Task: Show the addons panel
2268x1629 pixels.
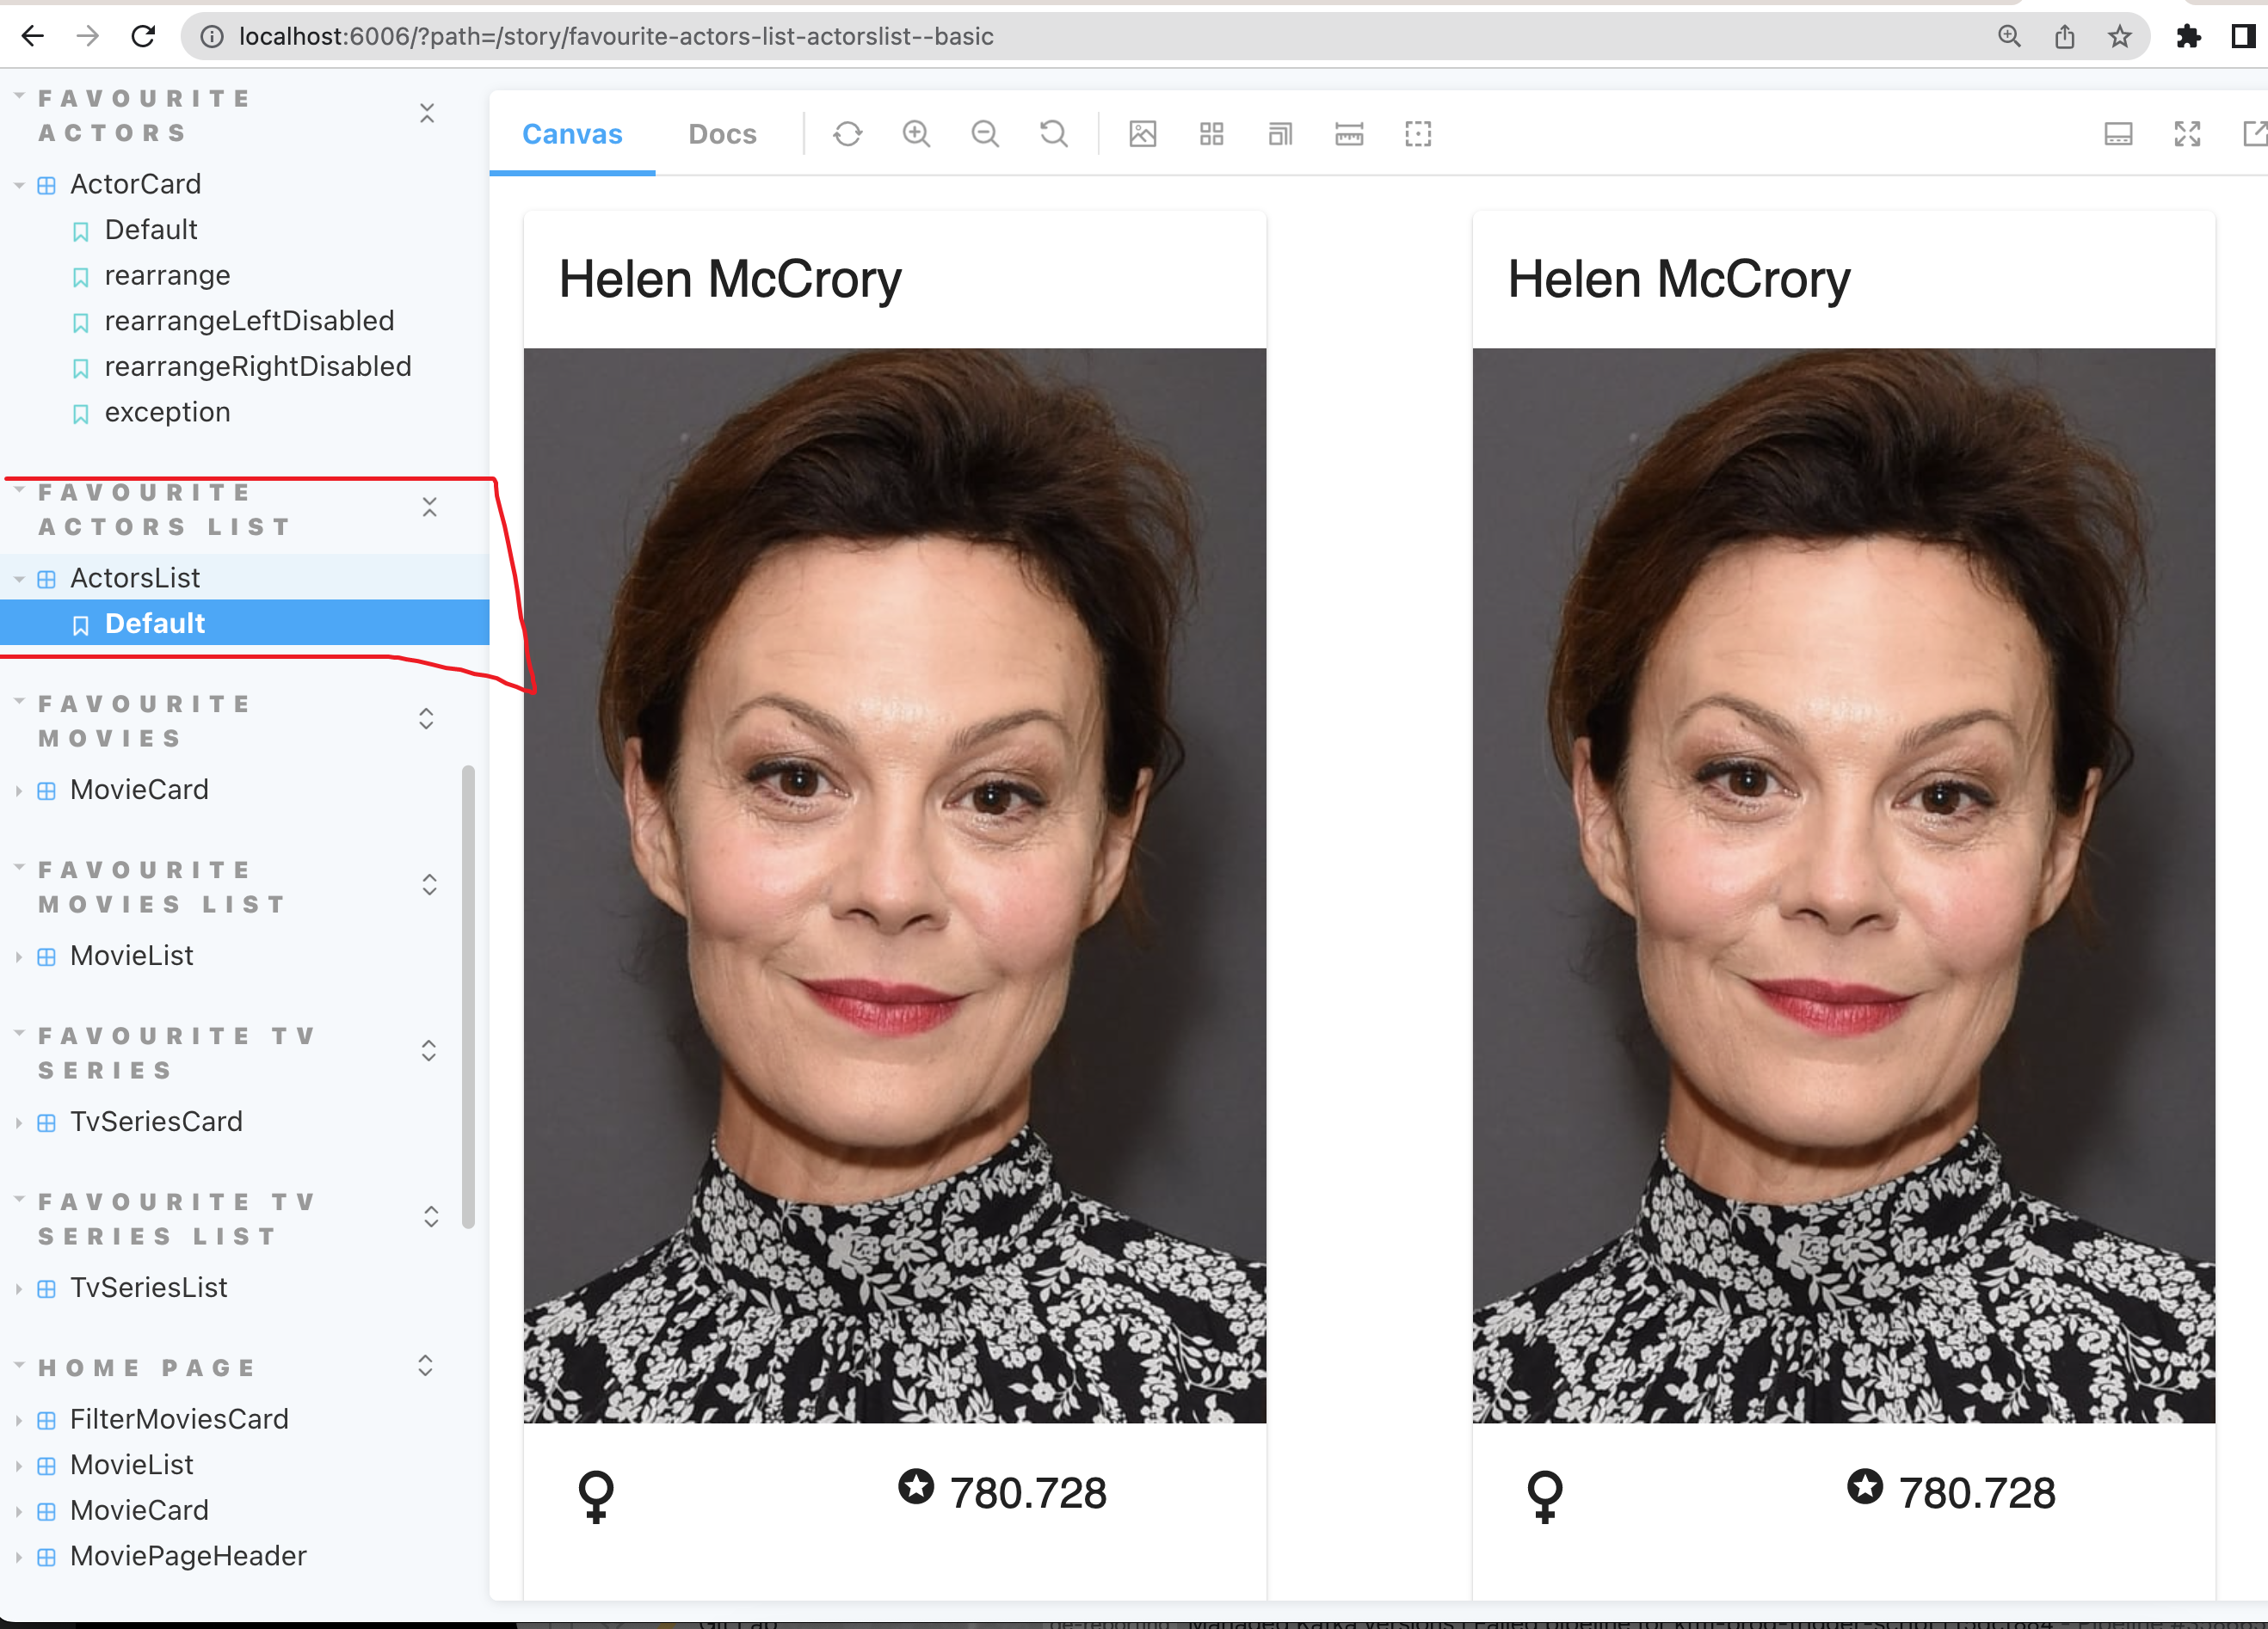Action: point(2118,134)
